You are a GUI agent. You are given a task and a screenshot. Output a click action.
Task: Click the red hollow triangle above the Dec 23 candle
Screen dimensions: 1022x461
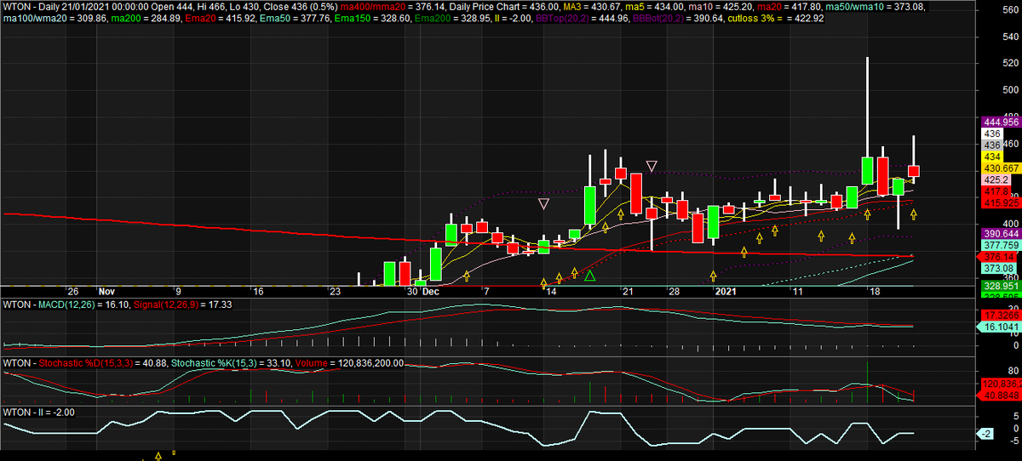click(652, 166)
